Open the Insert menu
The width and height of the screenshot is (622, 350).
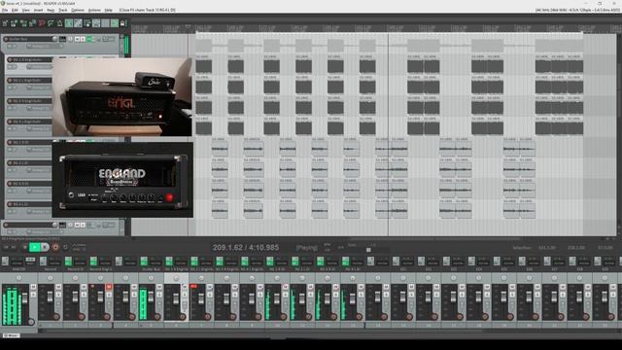[38, 10]
